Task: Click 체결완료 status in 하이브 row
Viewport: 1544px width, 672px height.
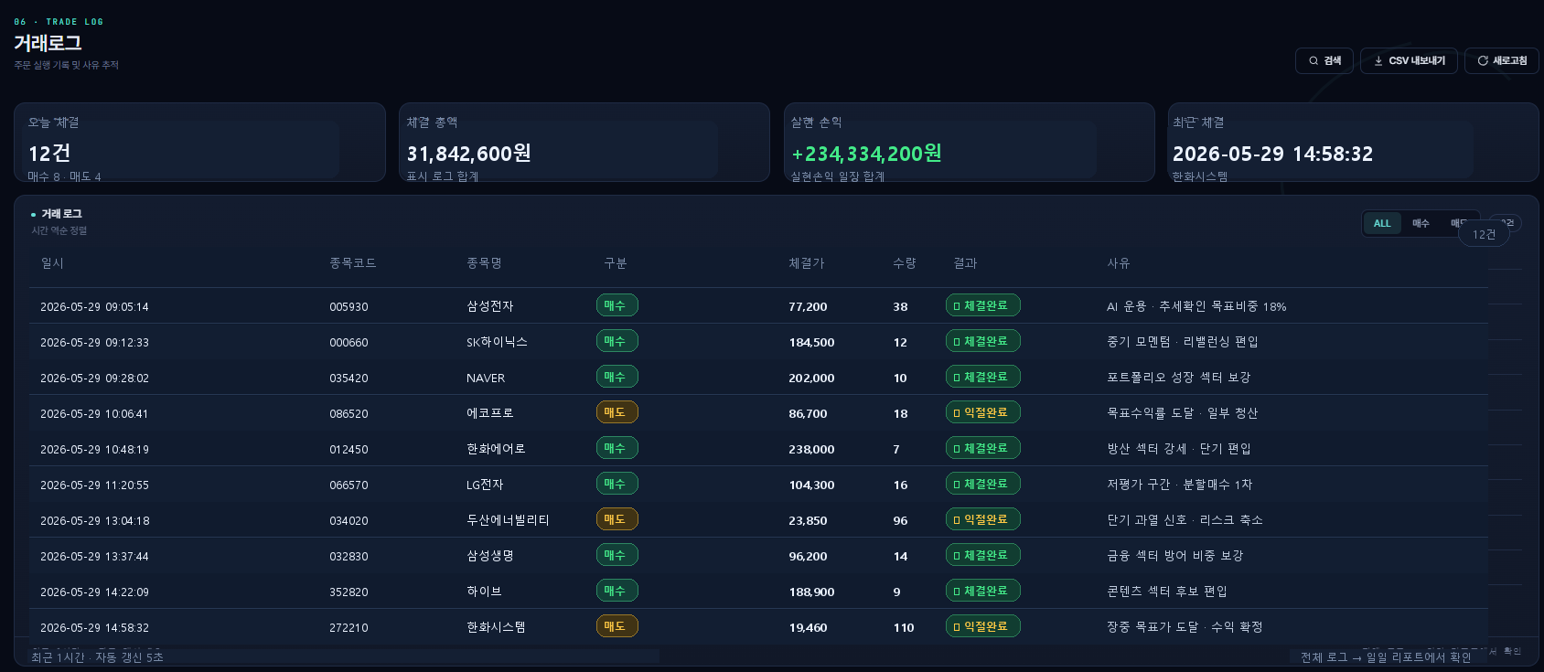Action: tap(983, 591)
